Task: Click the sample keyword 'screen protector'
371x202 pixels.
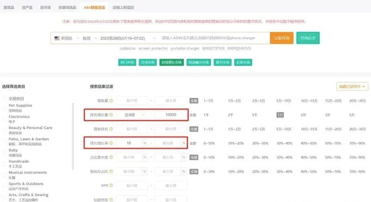Action: point(153,48)
